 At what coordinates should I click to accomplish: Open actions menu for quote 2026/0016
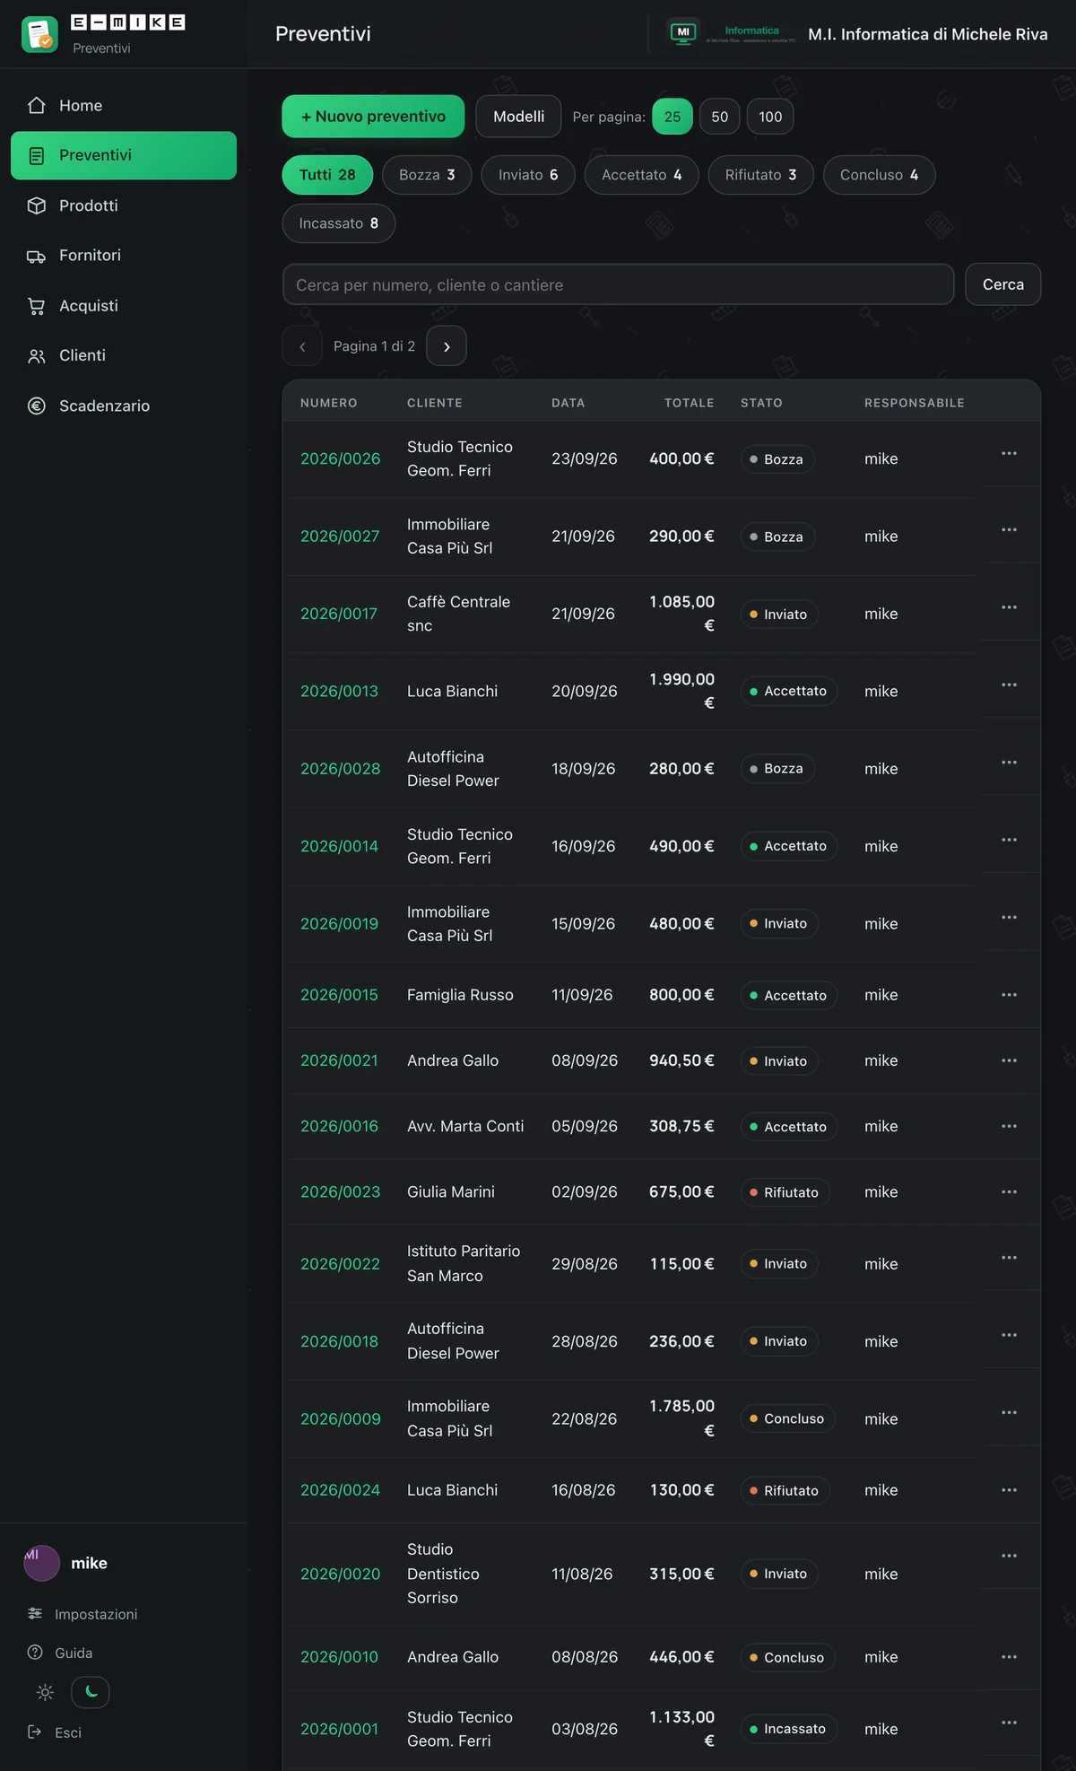point(1009,1126)
